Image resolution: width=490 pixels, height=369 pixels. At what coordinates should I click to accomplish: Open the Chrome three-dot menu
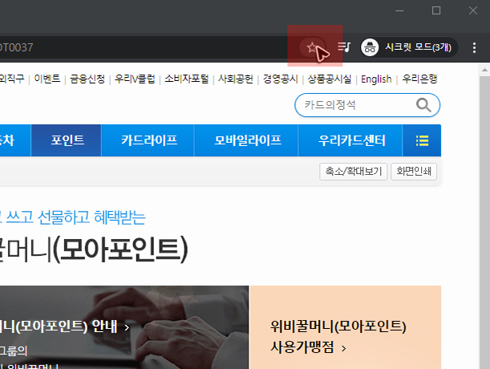click(x=474, y=47)
